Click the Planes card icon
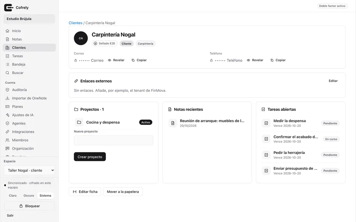The height and width of the screenshot is (222, 356). [x=7, y=107]
